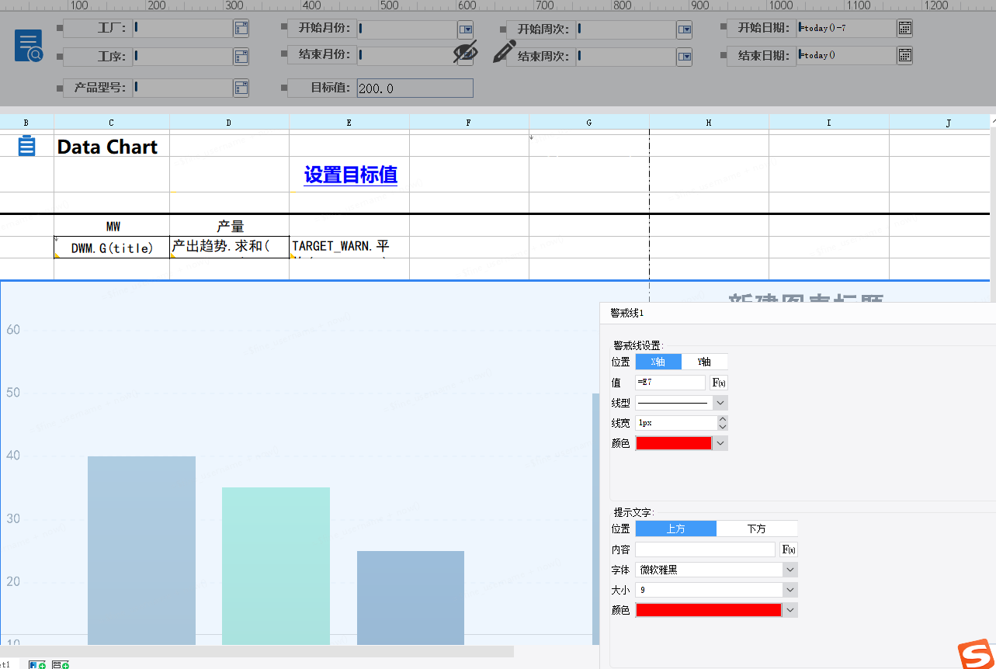
Task: Open formula editor for 值 field
Action: 719,383
